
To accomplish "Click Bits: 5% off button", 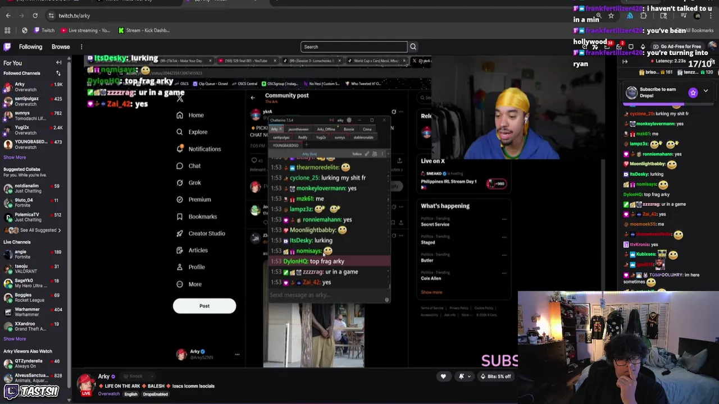I will (x=495, y=377).
